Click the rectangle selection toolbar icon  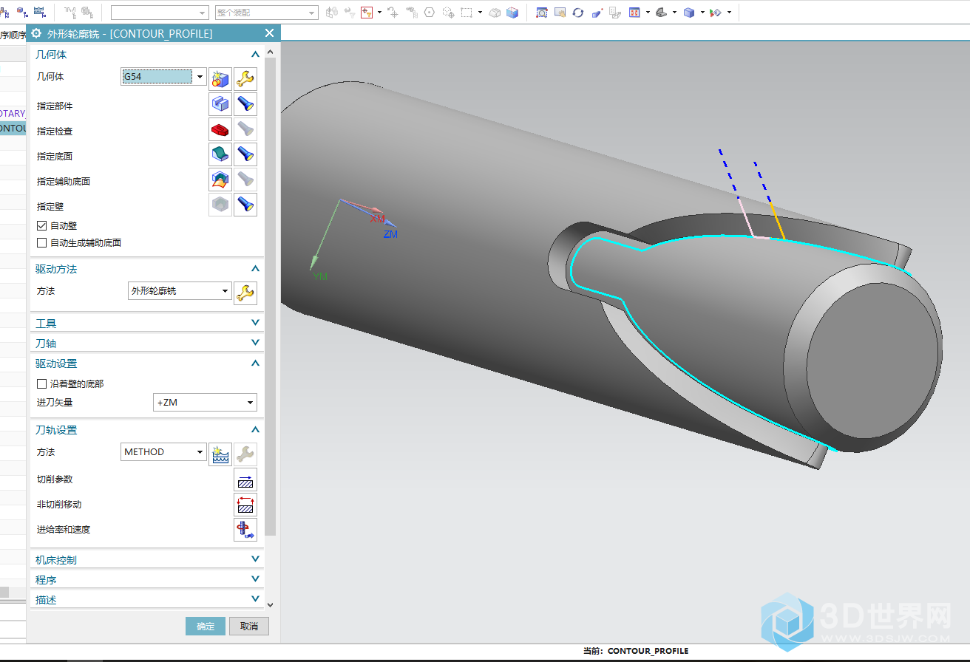(x=466, y=13)
